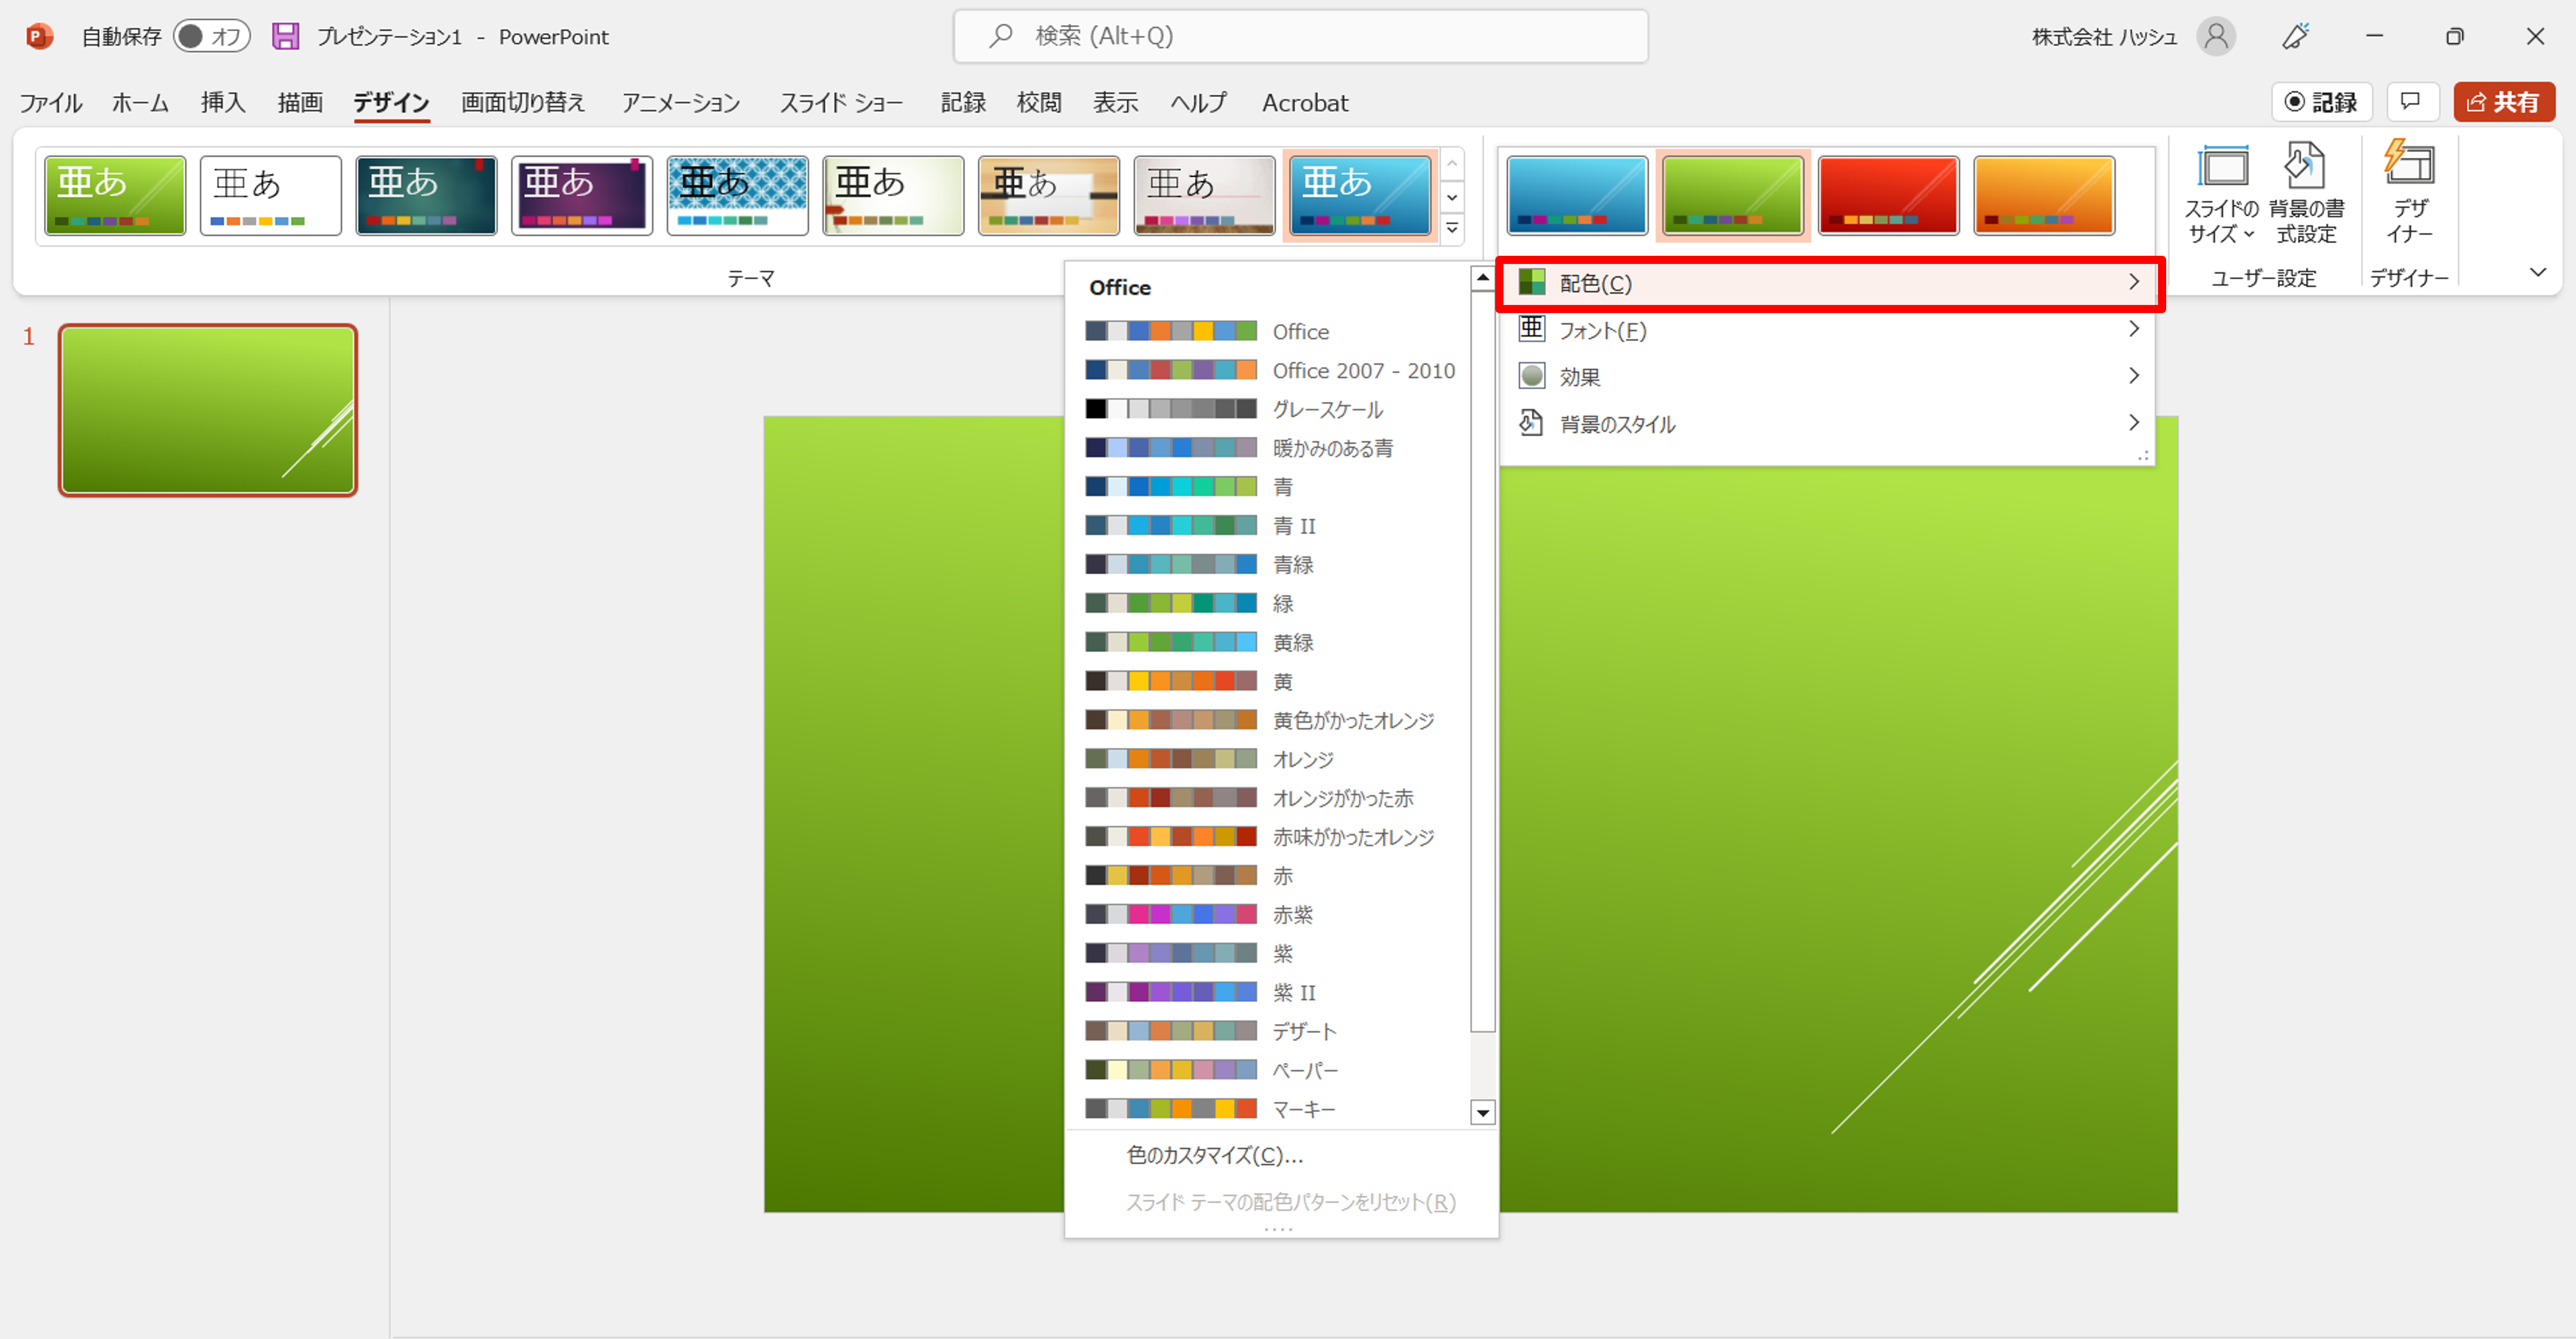Collapse the ribbon with the chevron

point(2538,272)
